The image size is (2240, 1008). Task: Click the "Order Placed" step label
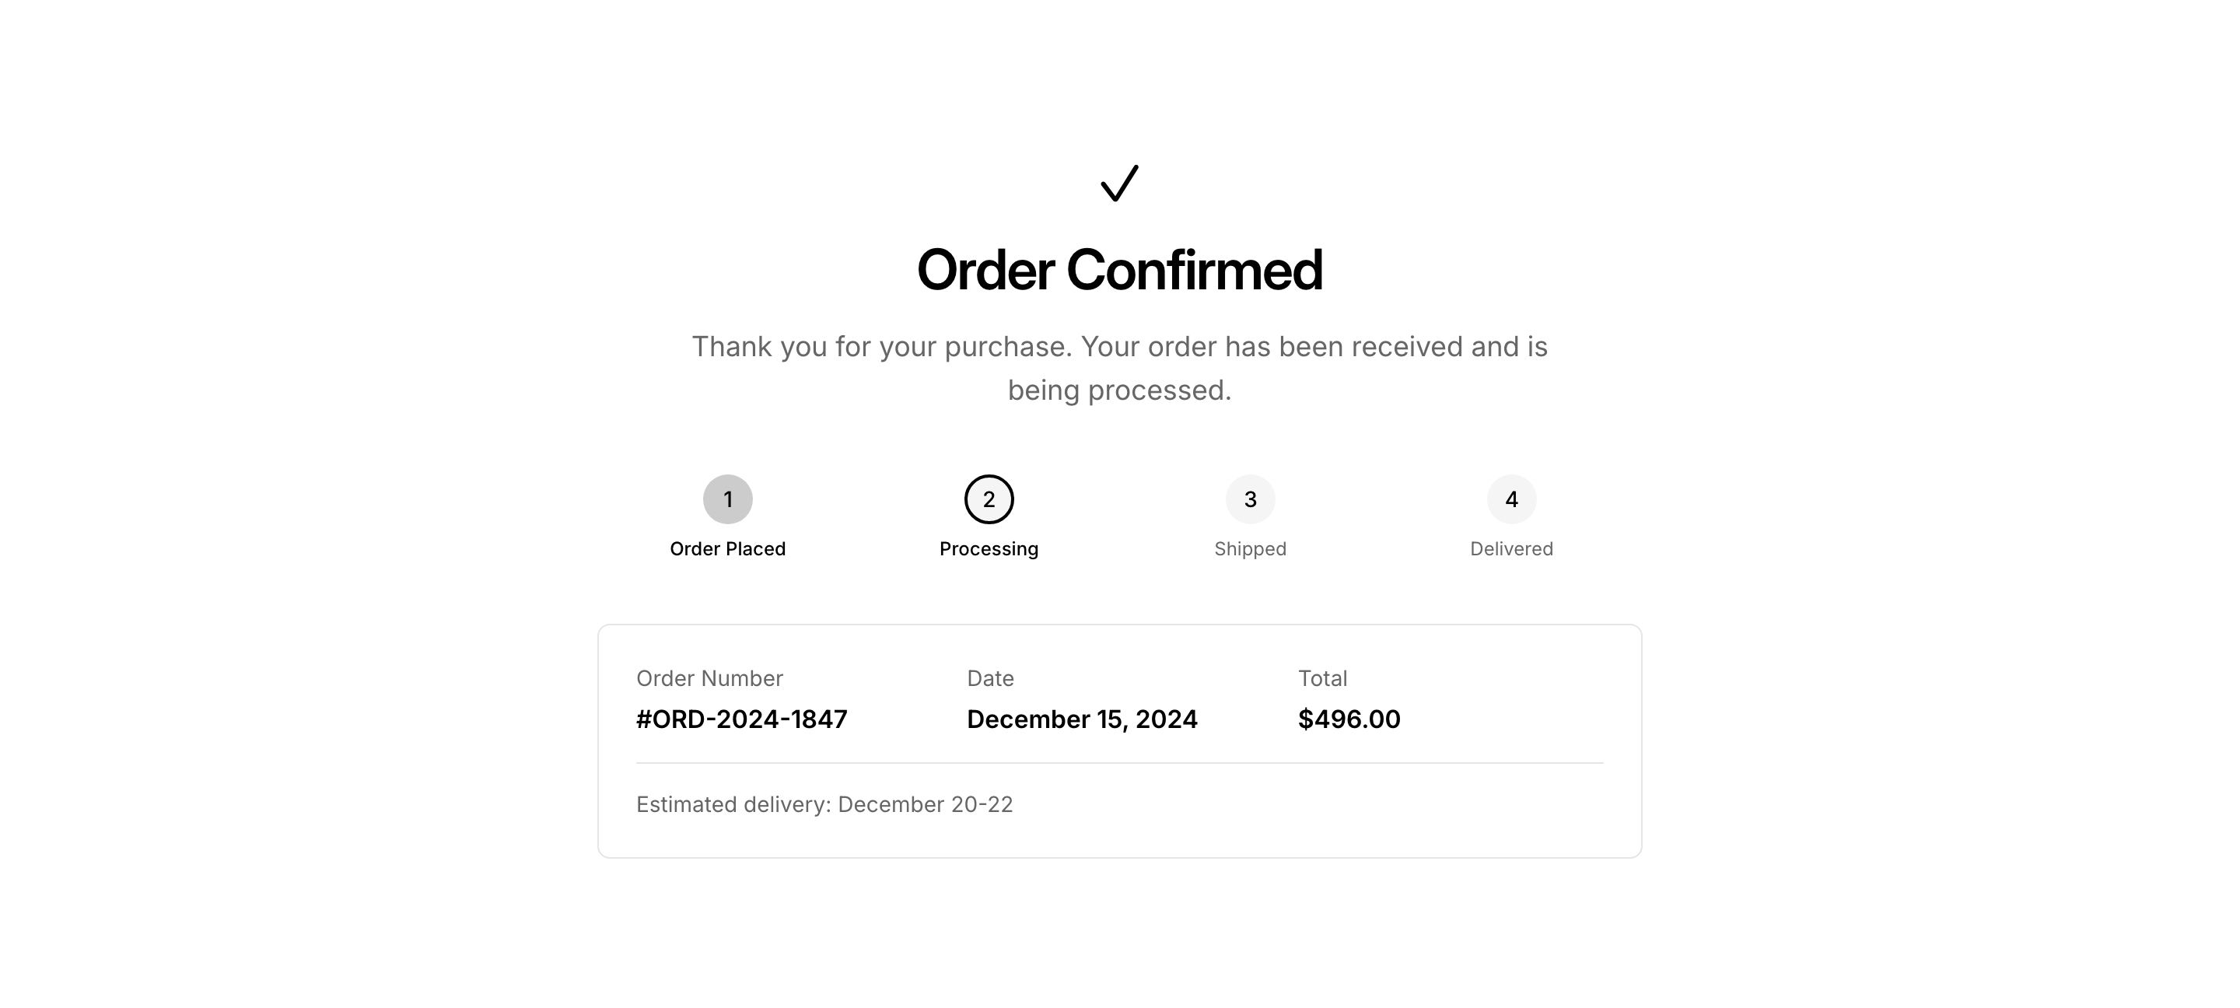tap(728, 549)
